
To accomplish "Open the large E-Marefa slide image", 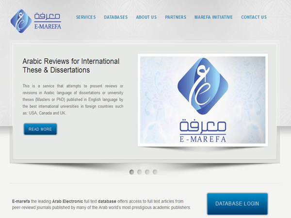I will pos(203,100).
